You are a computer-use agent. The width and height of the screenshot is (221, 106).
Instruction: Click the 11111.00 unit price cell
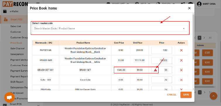tap(140, 60)
